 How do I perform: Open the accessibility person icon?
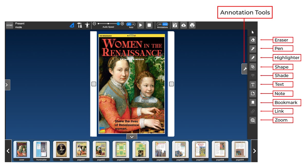87,25
